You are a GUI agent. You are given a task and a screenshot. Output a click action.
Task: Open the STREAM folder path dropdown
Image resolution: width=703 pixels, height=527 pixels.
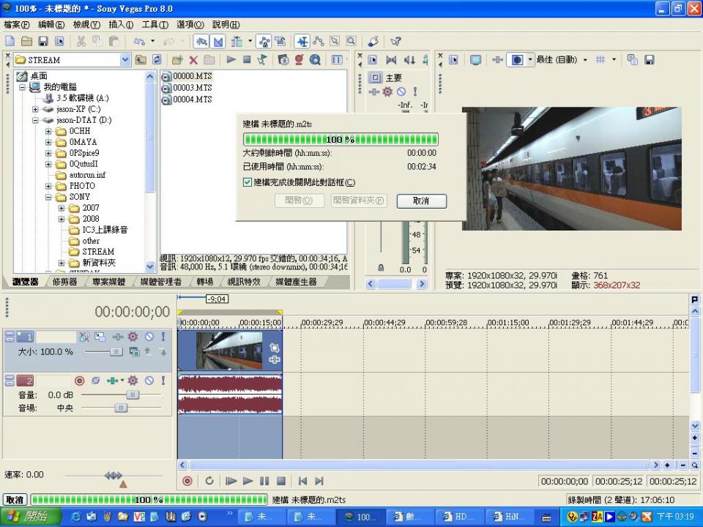[x=124, y=60]
